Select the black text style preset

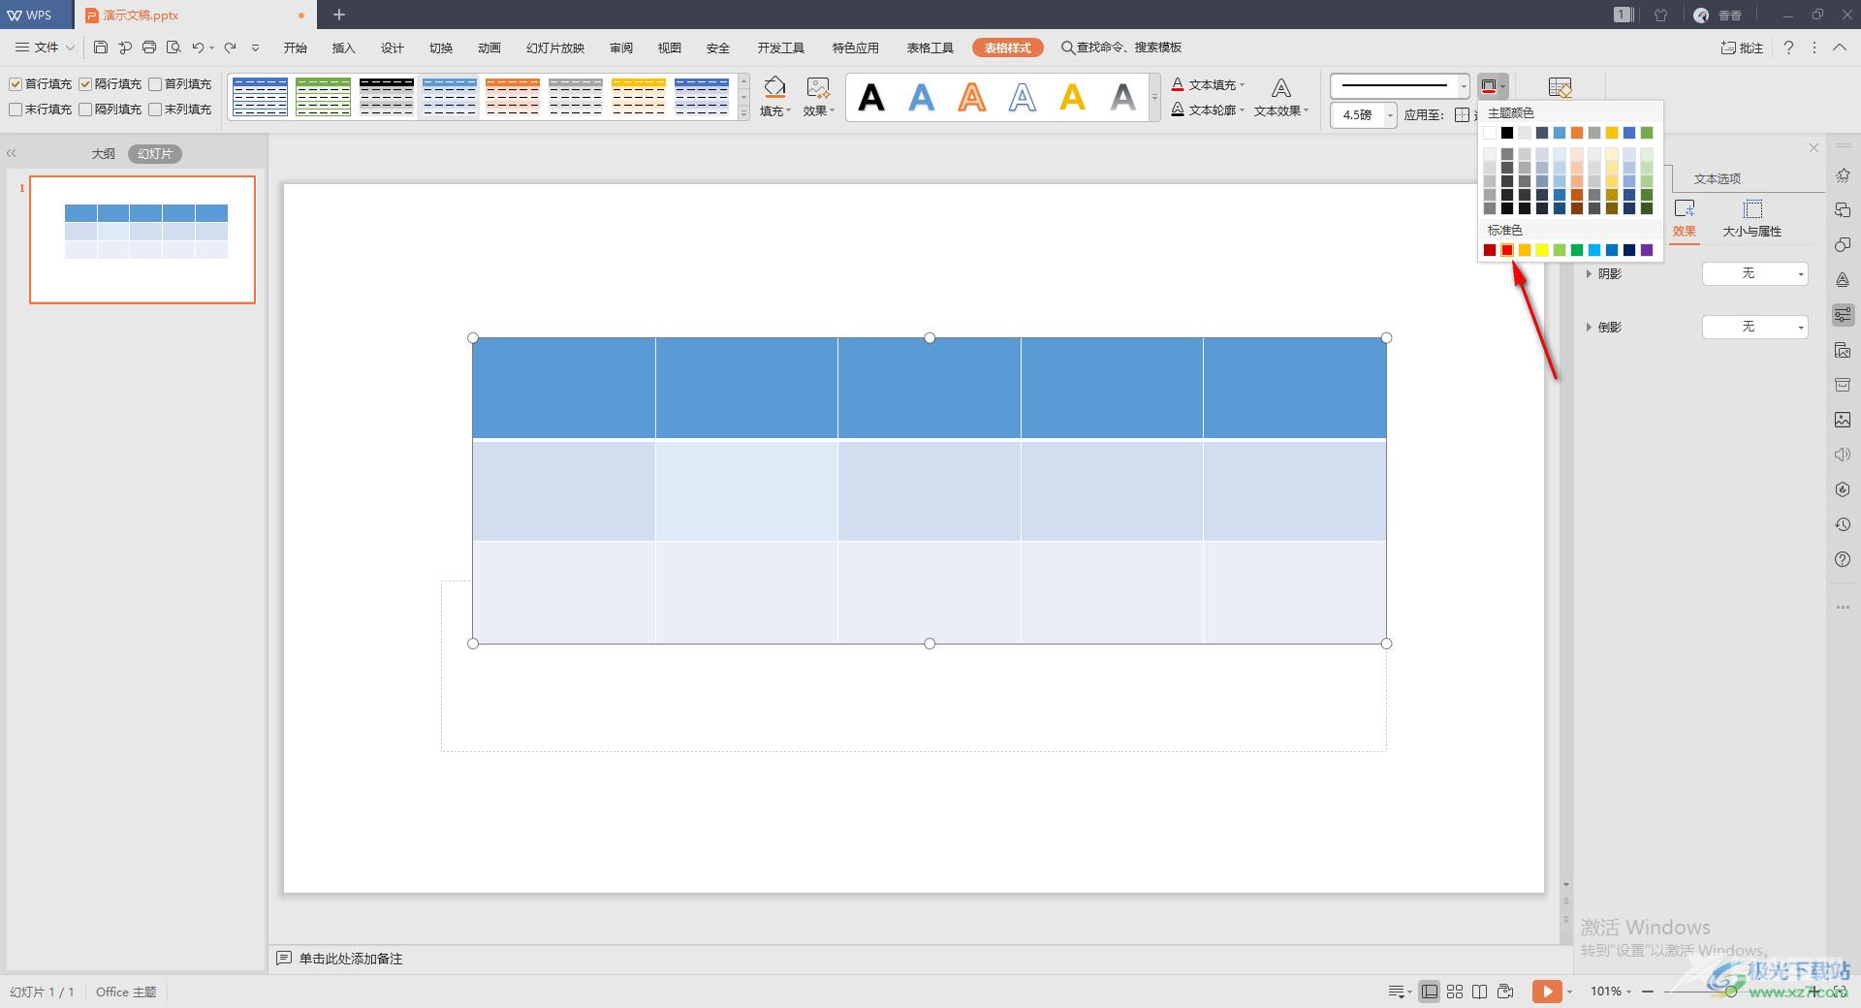point(871,97)
